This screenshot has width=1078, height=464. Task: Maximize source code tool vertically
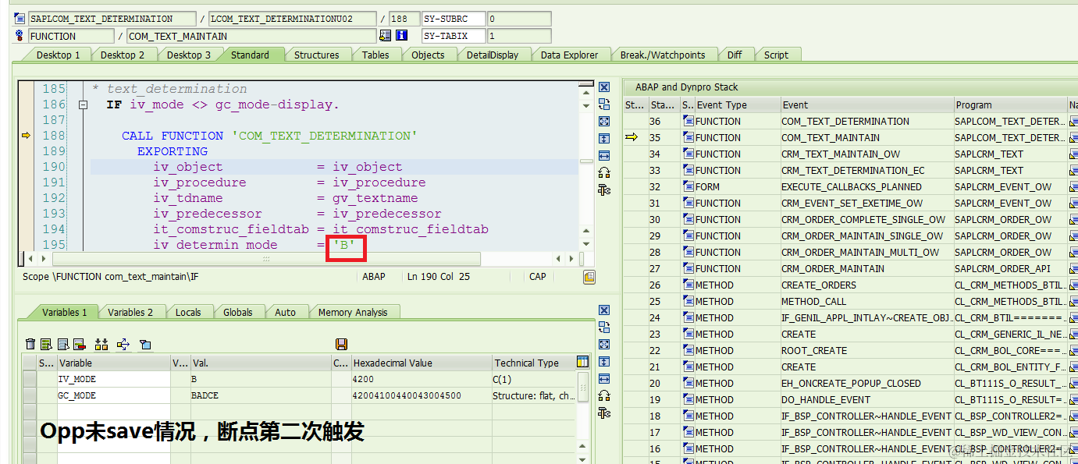click(x=604, y=139)
